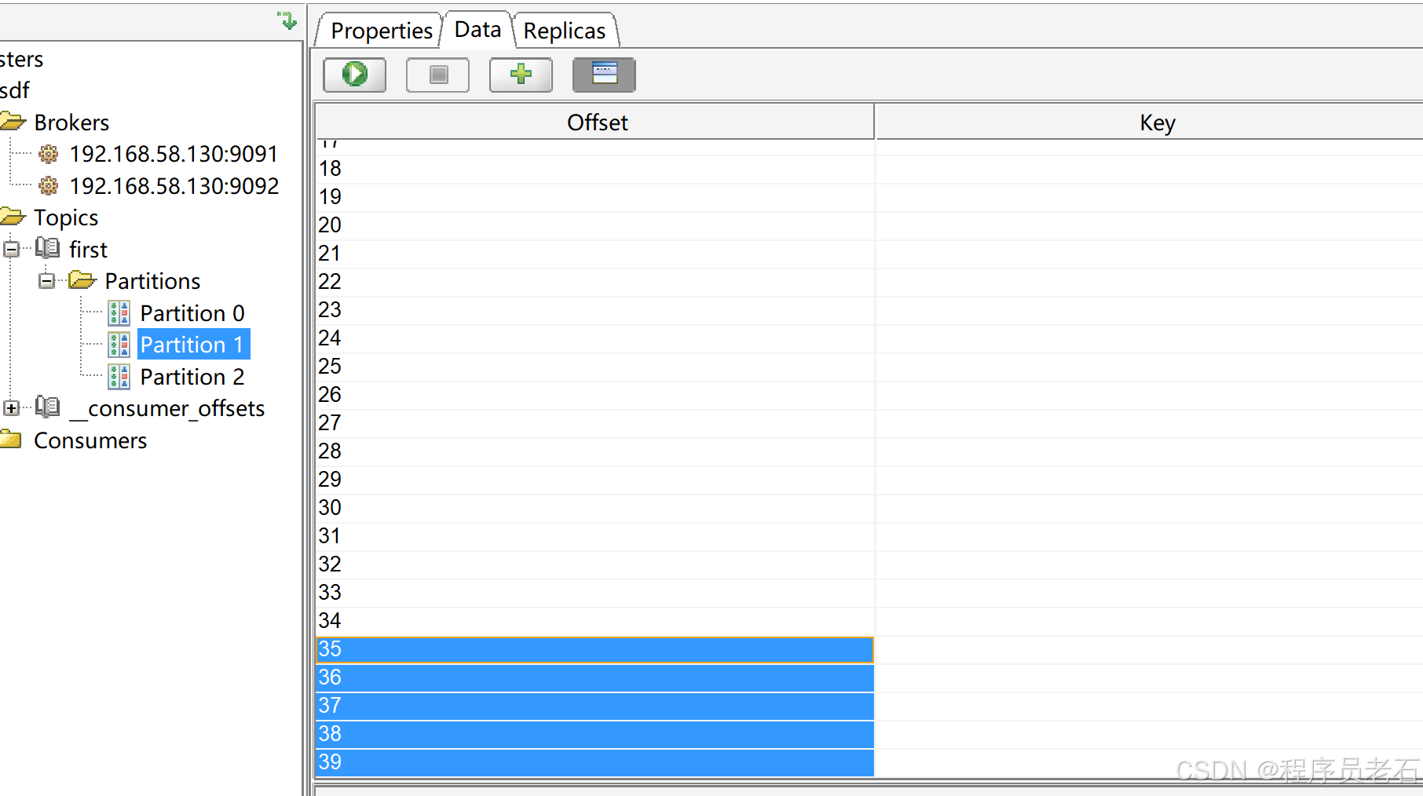1423x796 pixels.
Task: Switch to the Properties tab
Action: coord(382,31)
